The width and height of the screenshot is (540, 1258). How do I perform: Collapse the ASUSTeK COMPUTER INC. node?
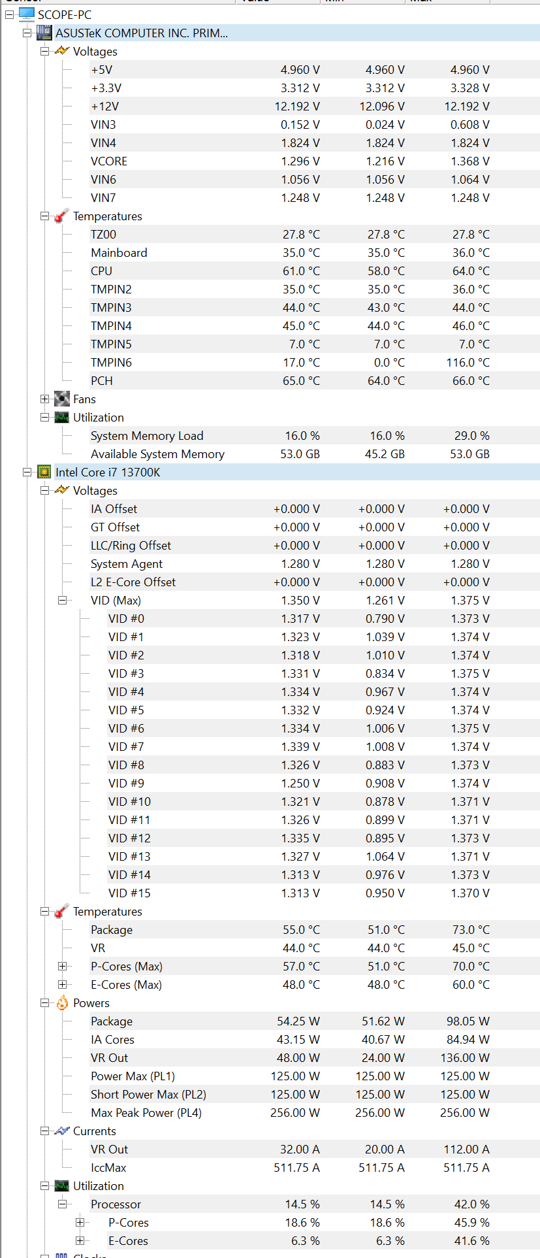(x=27, y=33)
